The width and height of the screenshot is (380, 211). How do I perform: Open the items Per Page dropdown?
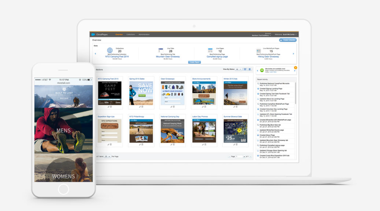tap(107, 156)
